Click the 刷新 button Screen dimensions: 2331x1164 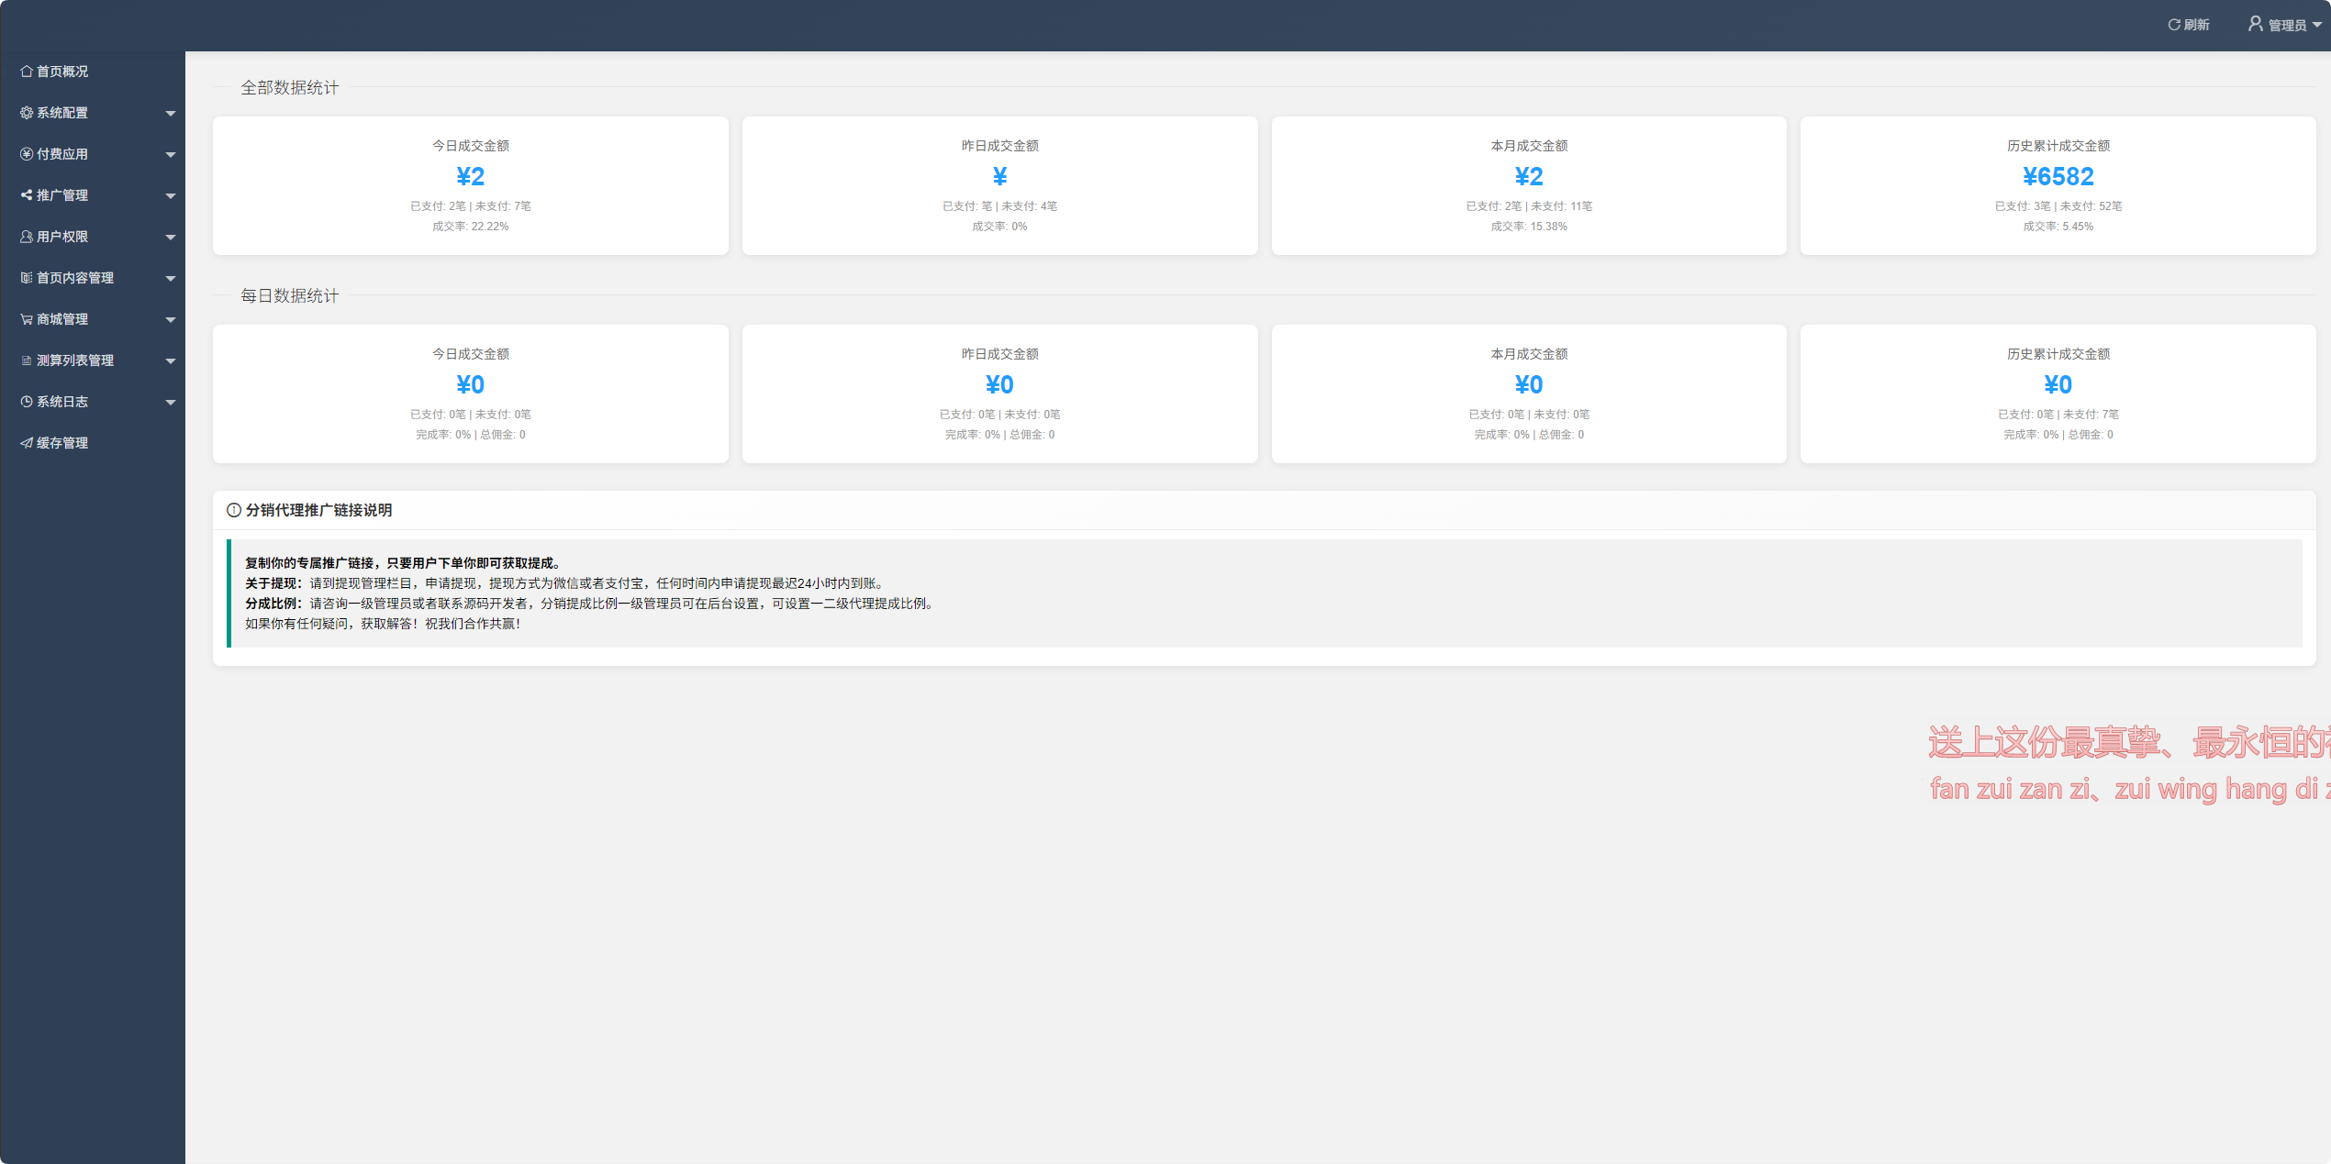coord(2189,25)
